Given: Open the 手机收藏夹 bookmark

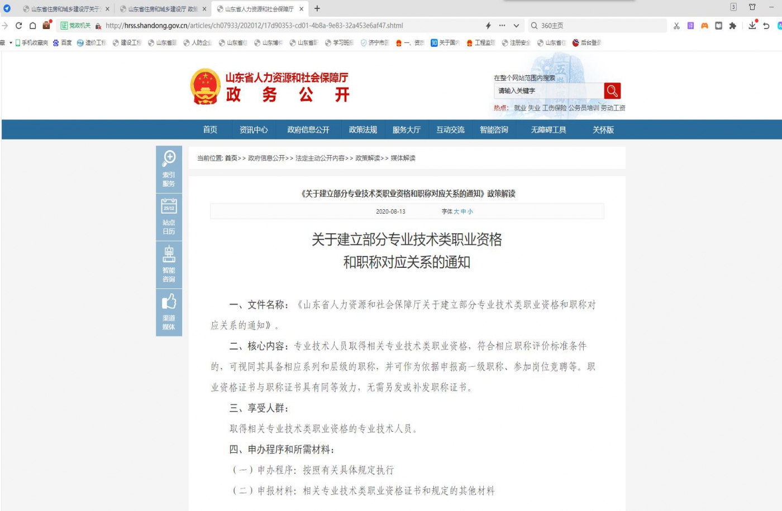Looking at the screenshot, I should 31,42.
